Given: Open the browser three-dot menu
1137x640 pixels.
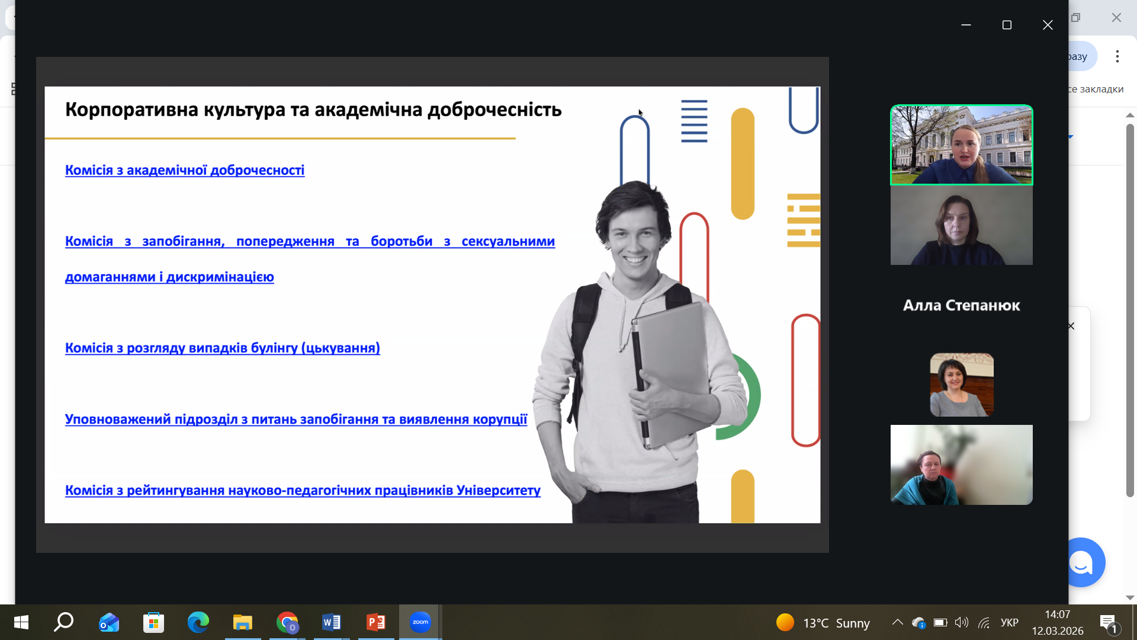Looking at the screenshot, I should pyautogui.click(x=1117, y=56).
